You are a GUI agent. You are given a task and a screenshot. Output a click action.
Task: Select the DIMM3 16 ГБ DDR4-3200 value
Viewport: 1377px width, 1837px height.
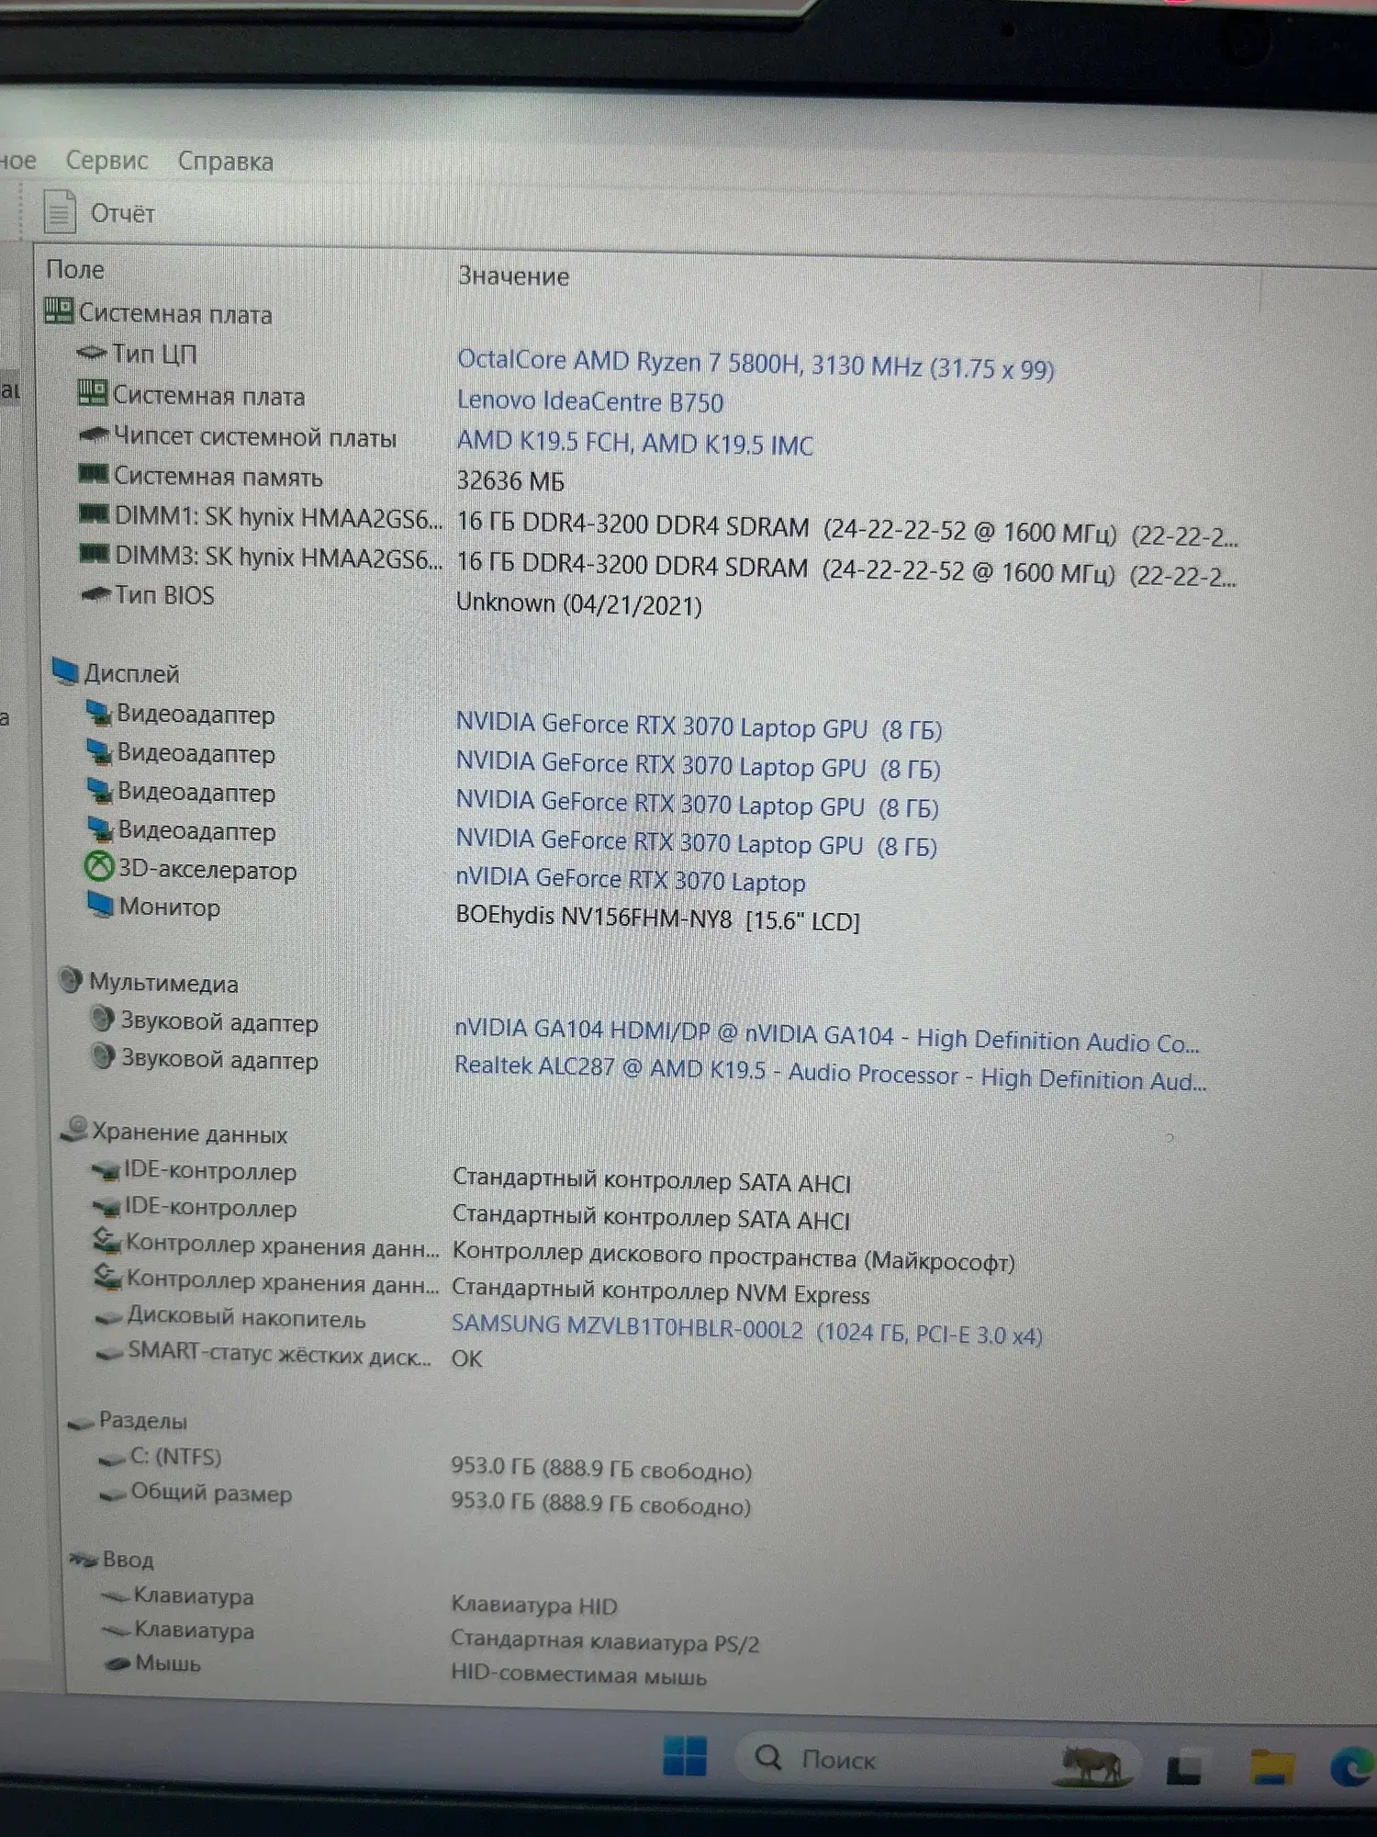click(845, 570)
